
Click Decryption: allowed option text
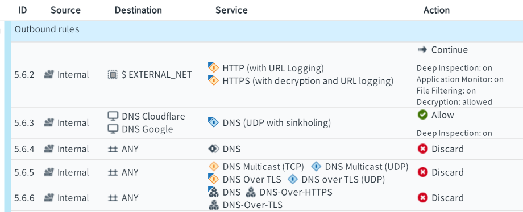coord(454,102)
